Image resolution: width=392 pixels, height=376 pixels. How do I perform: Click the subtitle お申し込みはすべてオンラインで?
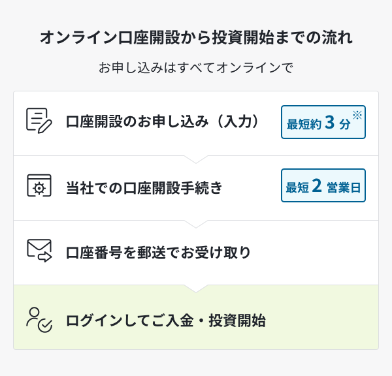[x=196, y=68]
